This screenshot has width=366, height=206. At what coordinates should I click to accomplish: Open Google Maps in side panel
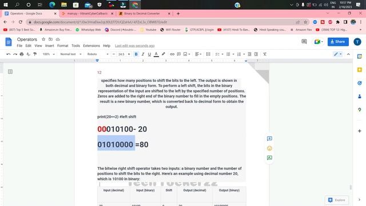coord(360,110)
